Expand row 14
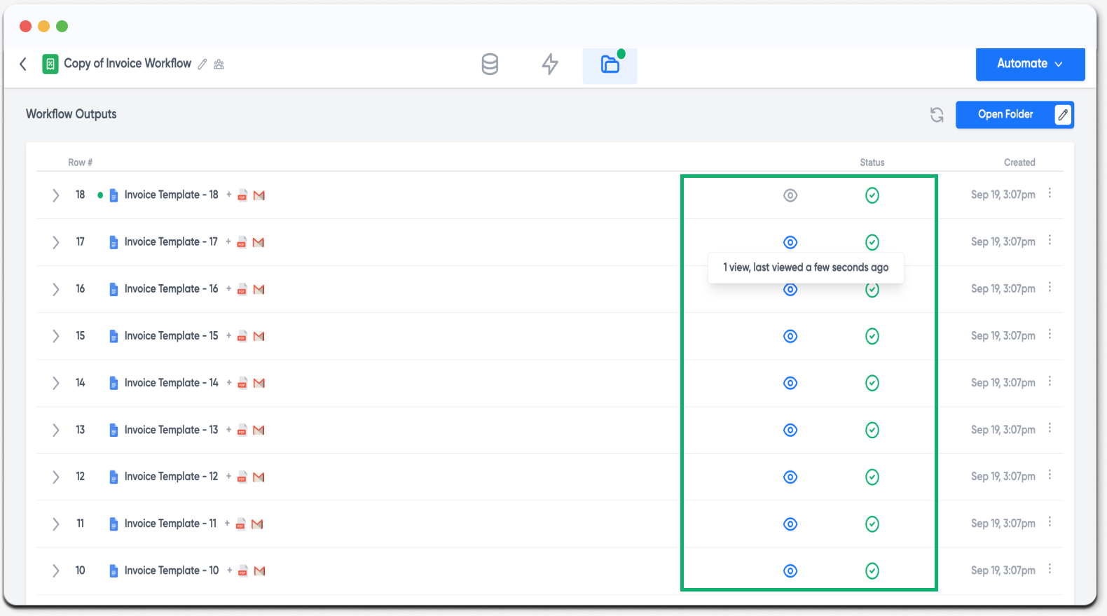Screen dimensions: 1107x616 [x=55, y=383]
